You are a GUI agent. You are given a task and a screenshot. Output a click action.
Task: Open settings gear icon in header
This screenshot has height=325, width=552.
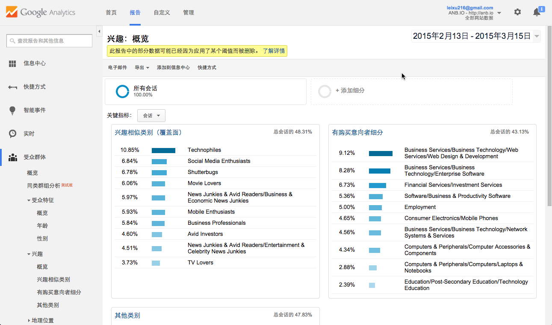[517, 12]
